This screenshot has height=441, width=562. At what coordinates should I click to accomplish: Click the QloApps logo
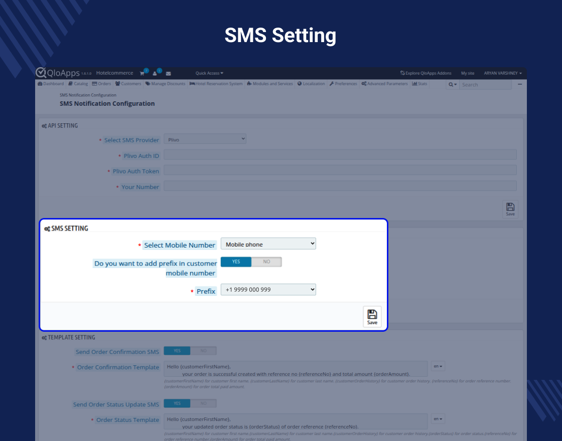point(57,73)
